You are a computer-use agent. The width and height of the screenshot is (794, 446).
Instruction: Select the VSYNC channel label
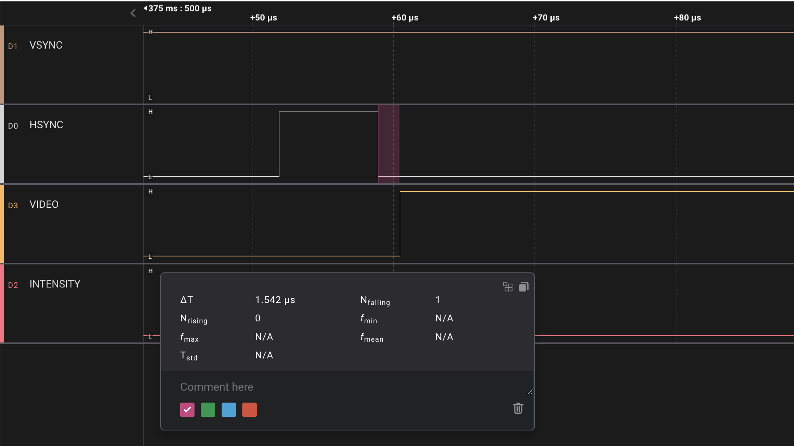(x=46, y=45)
